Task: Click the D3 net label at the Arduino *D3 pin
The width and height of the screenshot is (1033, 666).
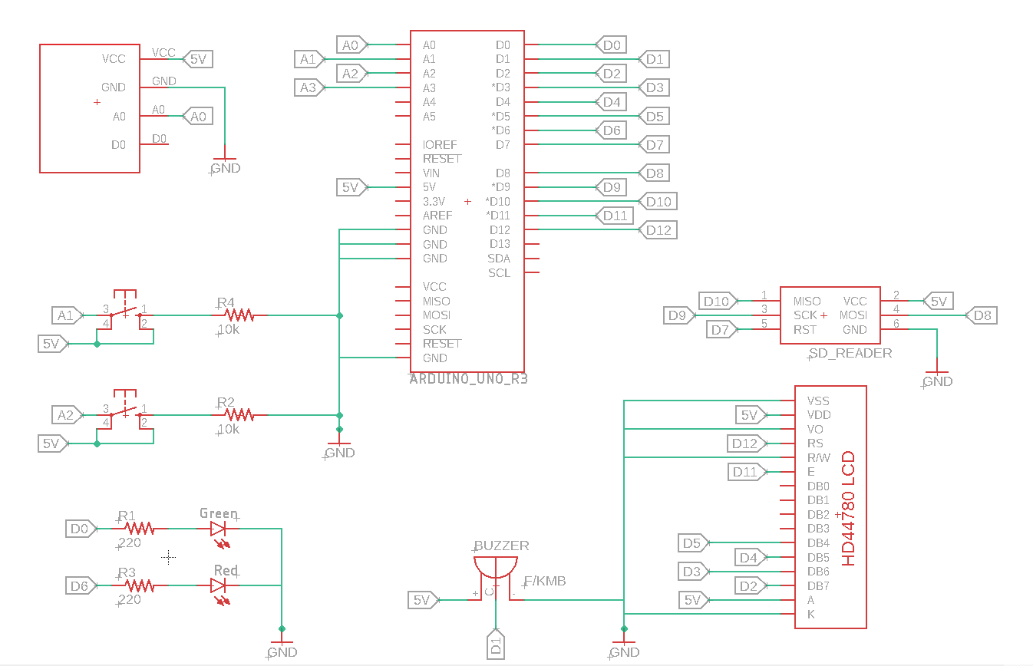Action: pos(654,88)
